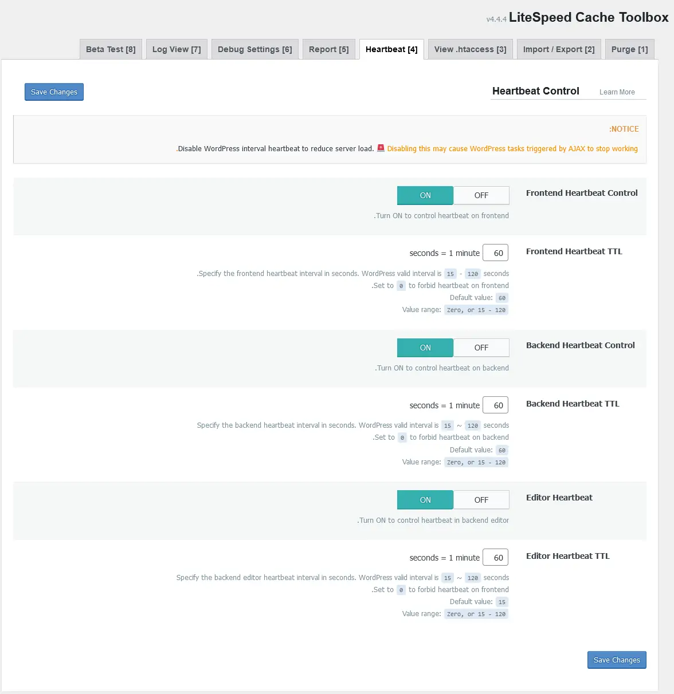Viewport: 674px width, 694px height.
Task: Click the Backend Heartbeat Control label
Action: tap(581, 345)
